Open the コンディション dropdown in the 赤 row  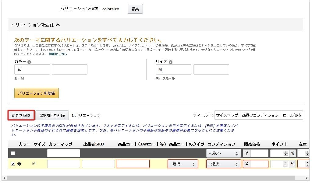tap(224, 164)
